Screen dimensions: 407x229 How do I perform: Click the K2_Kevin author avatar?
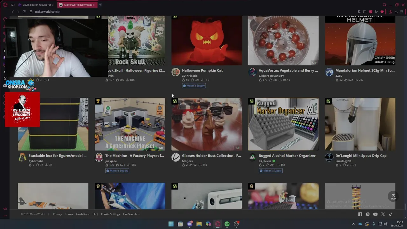[252, 157]
